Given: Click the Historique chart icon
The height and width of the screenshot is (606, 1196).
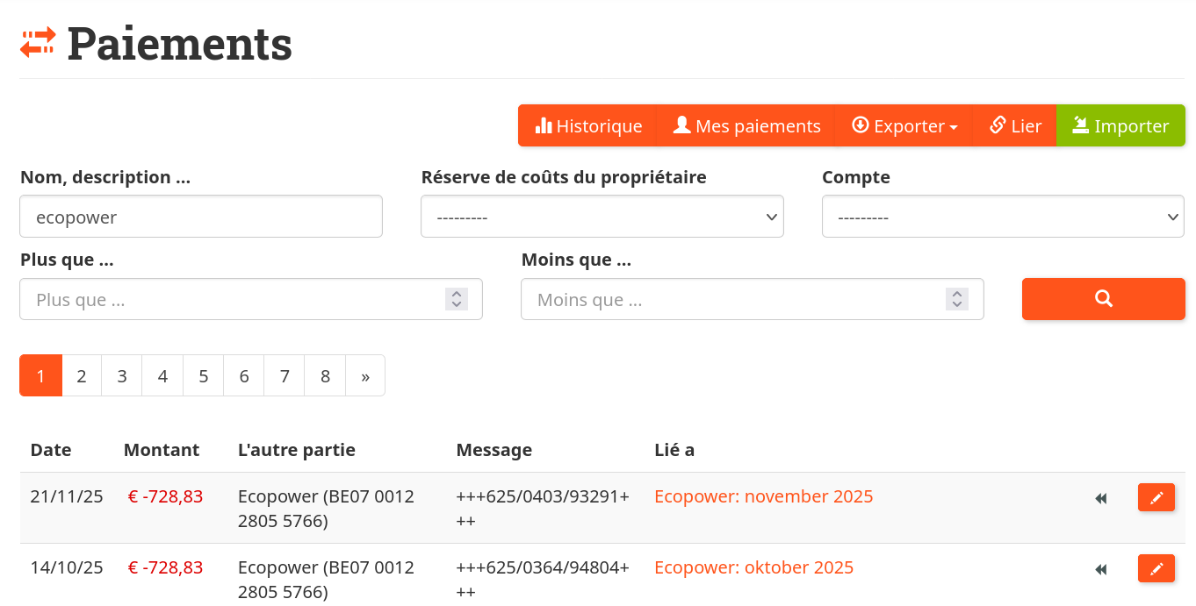Looking at the screenshot, I should pyautogui.click(x=546, y=125).
